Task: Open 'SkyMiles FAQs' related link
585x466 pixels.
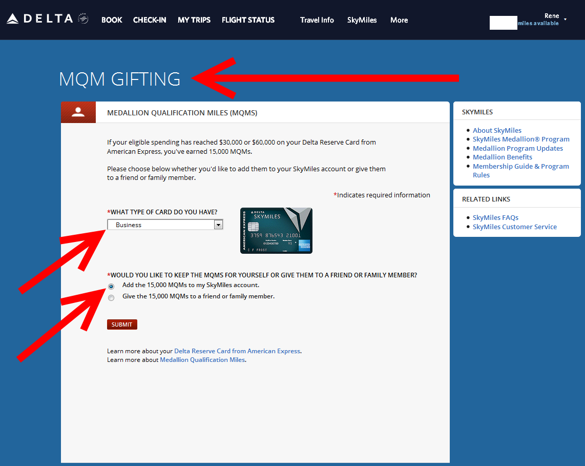Action: click(495, 217)
